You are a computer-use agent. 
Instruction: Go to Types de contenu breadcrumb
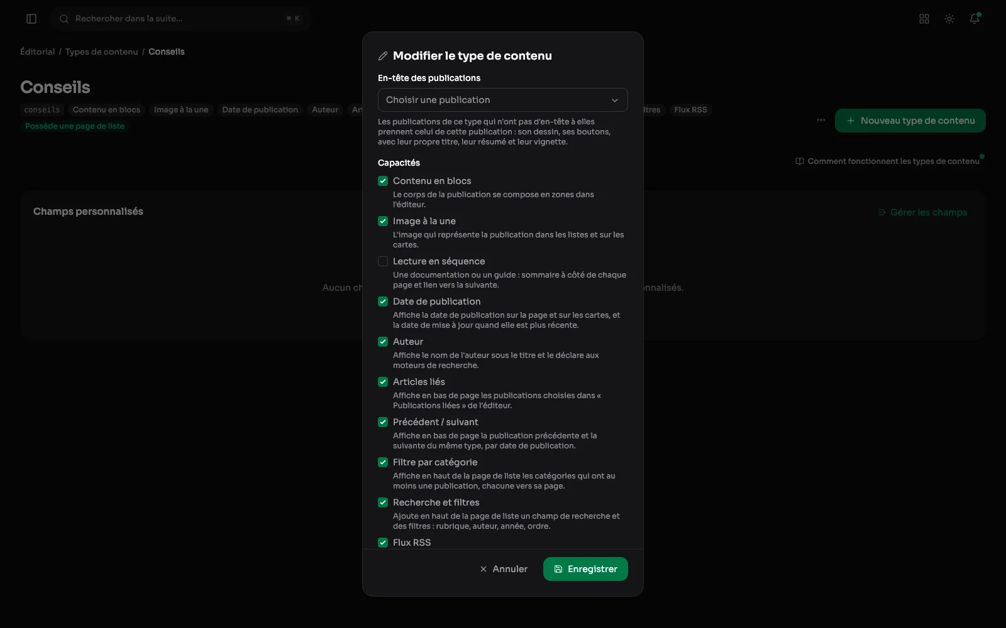click(x=101, y=51)
